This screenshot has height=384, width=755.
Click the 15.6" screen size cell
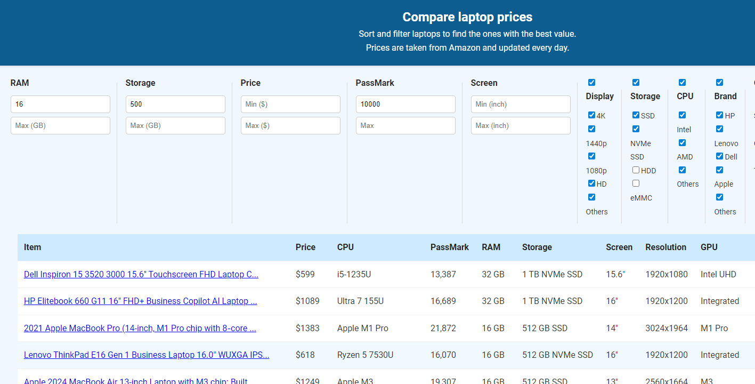(615, 274)
